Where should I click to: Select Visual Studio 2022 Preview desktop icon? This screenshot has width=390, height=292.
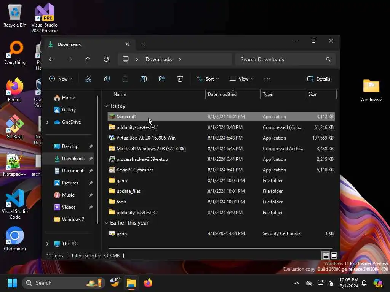(x=45, y=18)
